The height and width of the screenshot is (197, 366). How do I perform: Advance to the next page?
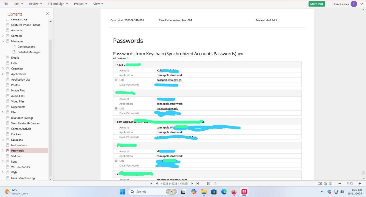[192, 184]
